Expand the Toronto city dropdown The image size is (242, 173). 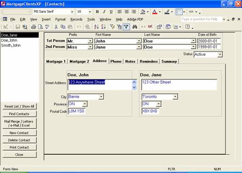point(175,97)
